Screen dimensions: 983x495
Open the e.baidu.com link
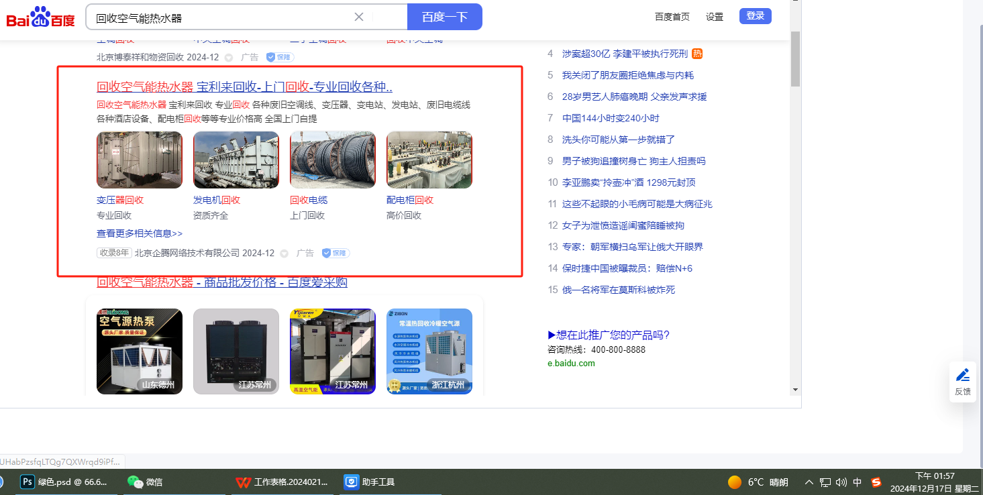(571, 364)
